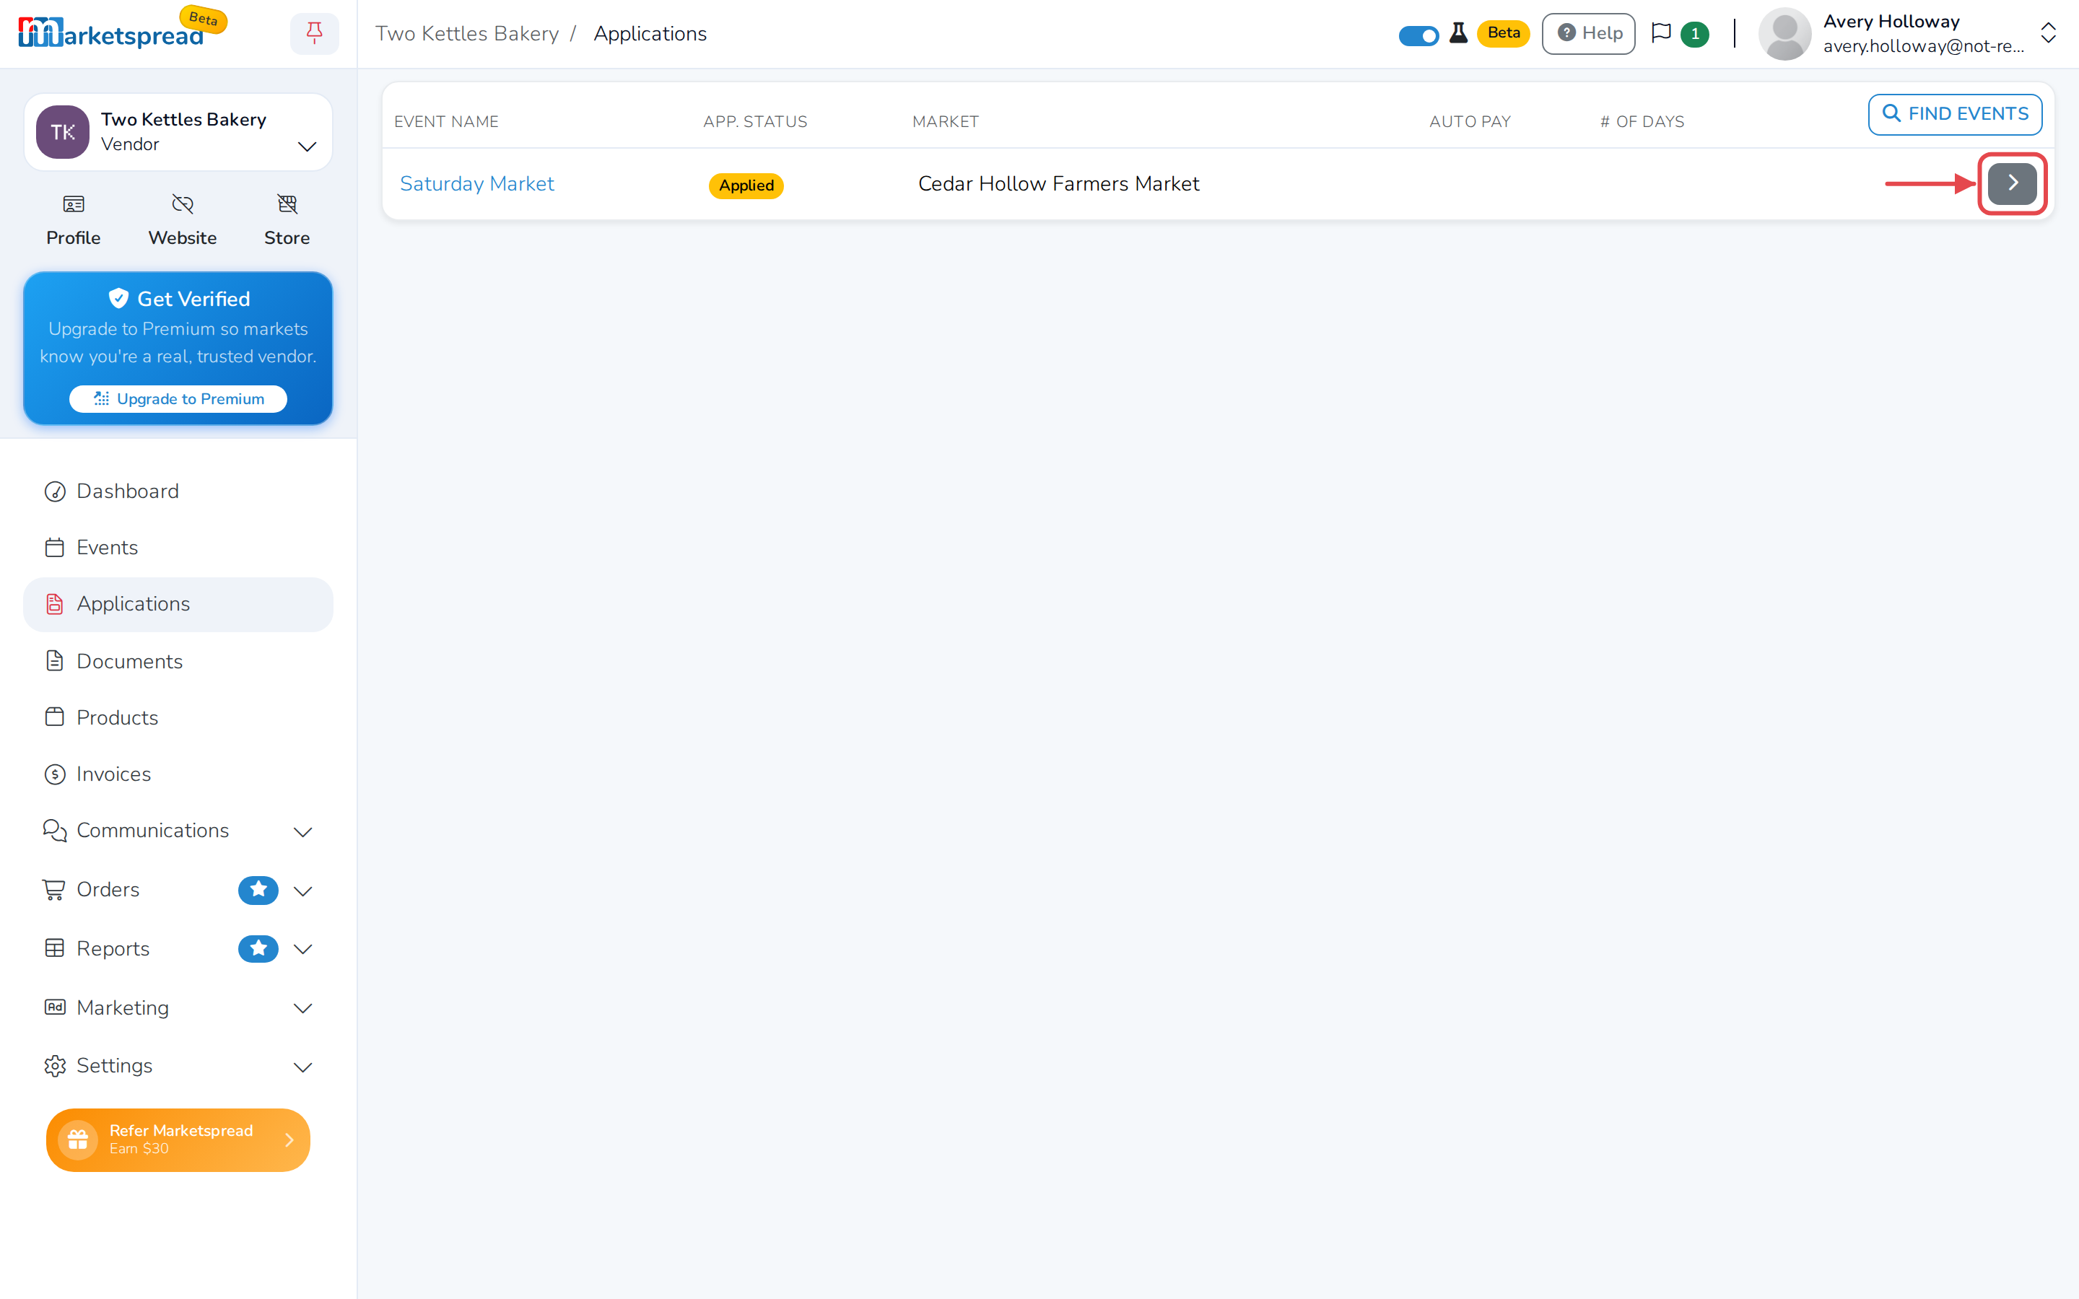Toggle the beta mode switch

pos(1418,35)
